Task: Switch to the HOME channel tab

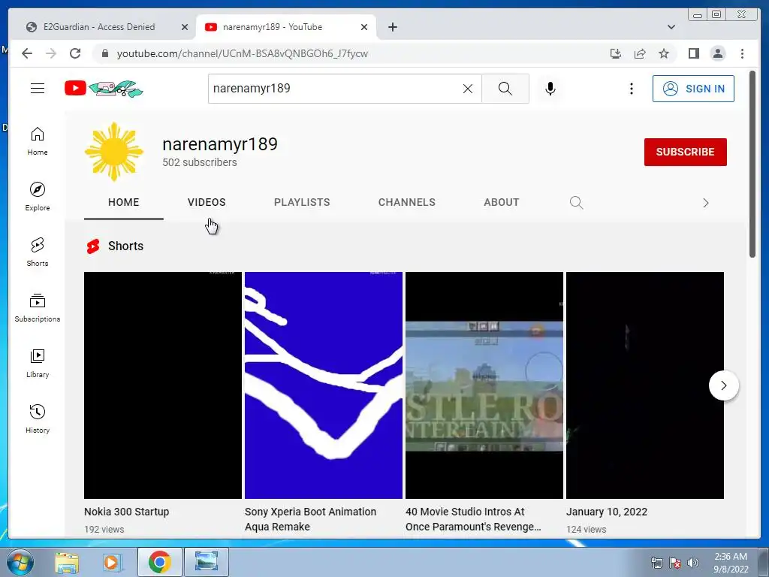Action: (x=124, y=202)
